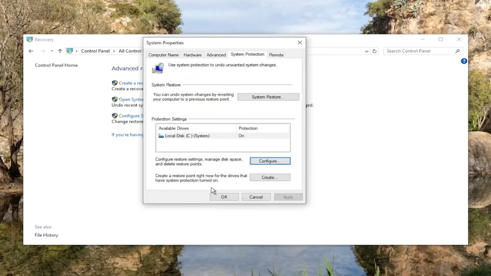Open recent locations dropdown in Recovery window
The image size is (491, 276).
52,51
